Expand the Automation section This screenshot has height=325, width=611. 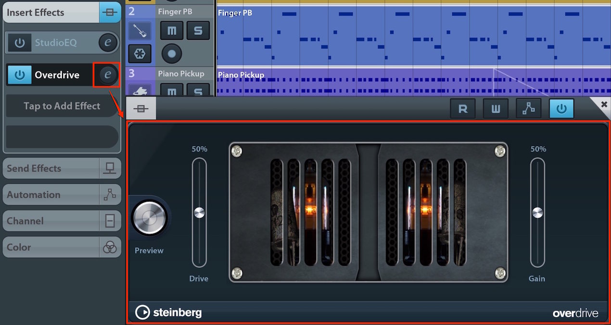pyautogui.click(x=62, y=195)
